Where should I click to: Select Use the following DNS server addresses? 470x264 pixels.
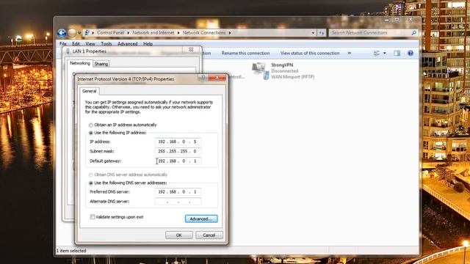click(x=91, y=183)
